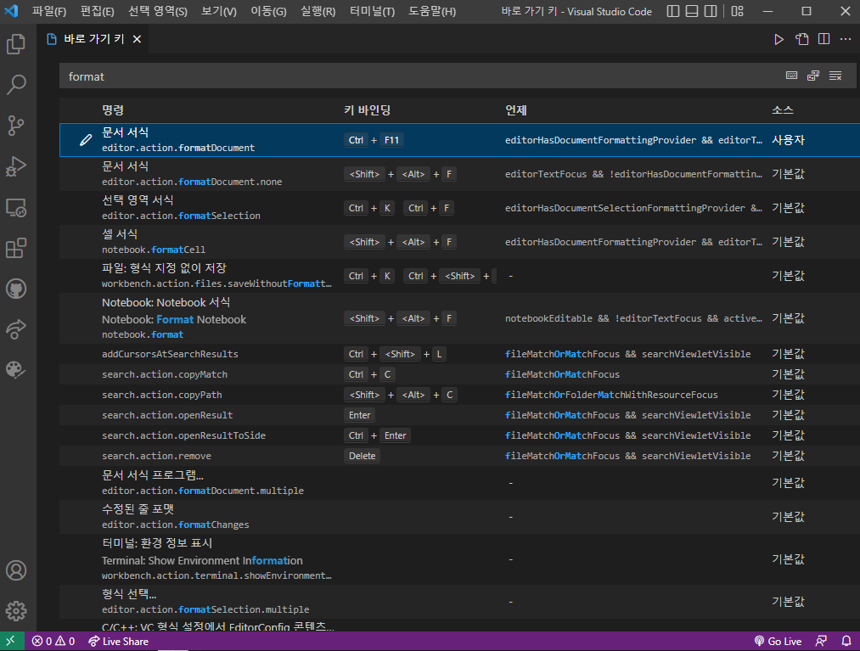The height and width of the screenshot is (651, 860).
Task: Click pencil edit icon on 문서 서식 row
Action: pyautogui.click(x=86, y=140)
